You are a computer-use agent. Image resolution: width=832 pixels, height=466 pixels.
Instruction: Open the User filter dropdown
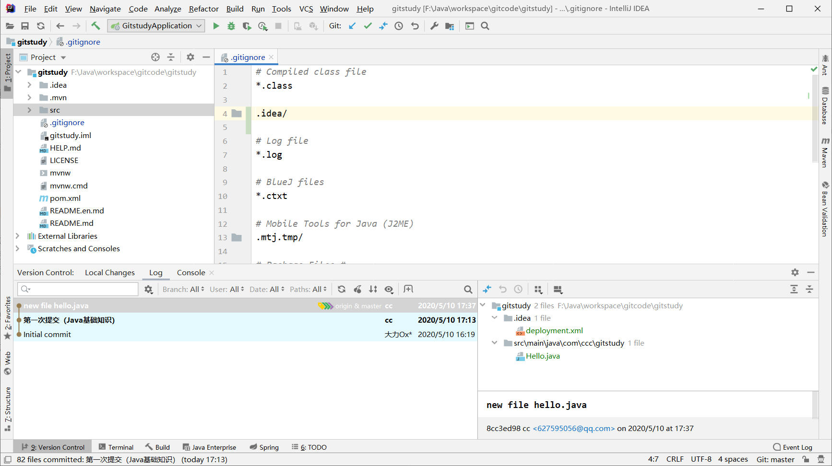(x=227, y=289)
